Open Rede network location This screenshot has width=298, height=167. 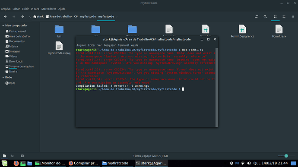coord(10,83)
